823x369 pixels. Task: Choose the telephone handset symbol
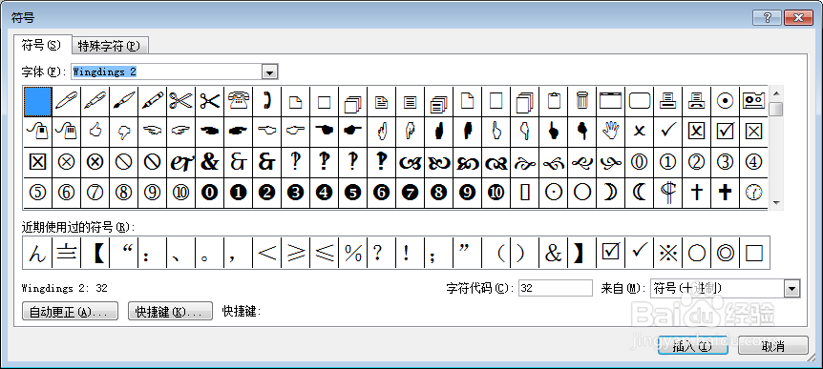266,101
